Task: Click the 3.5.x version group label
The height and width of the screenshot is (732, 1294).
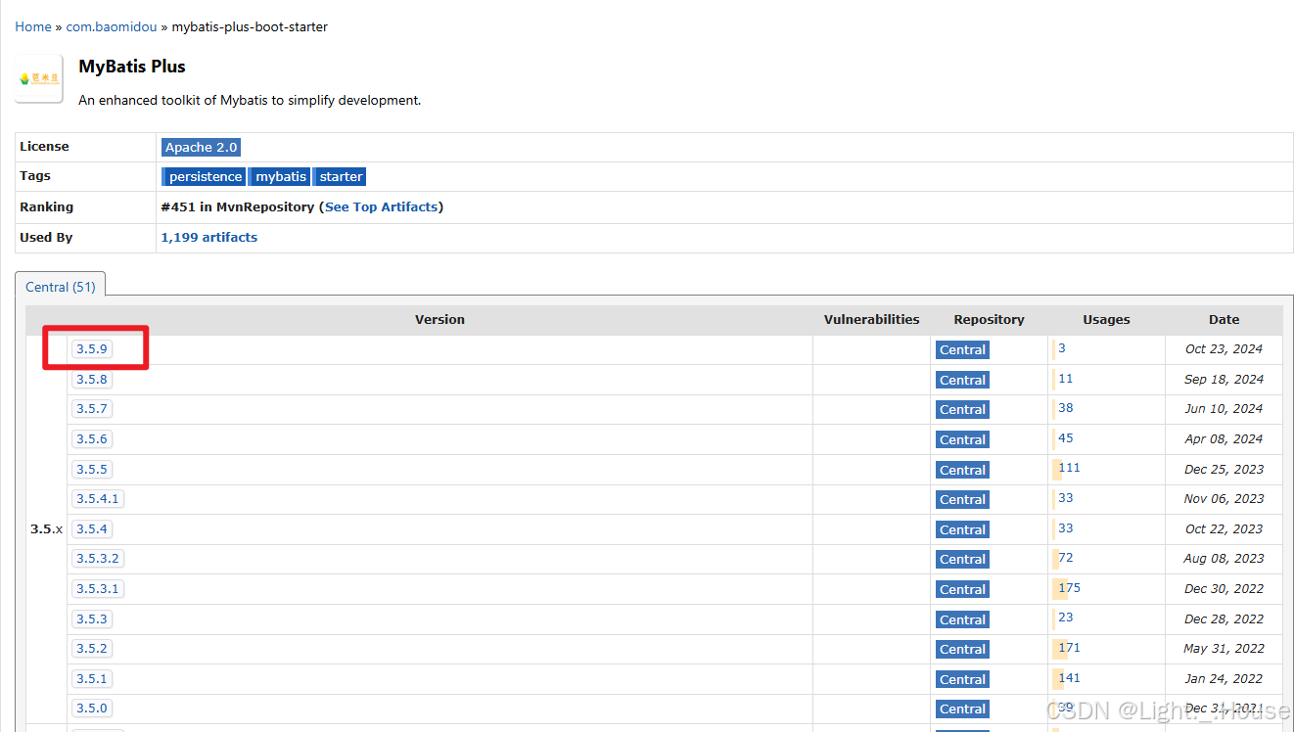Action: [46, 529]
